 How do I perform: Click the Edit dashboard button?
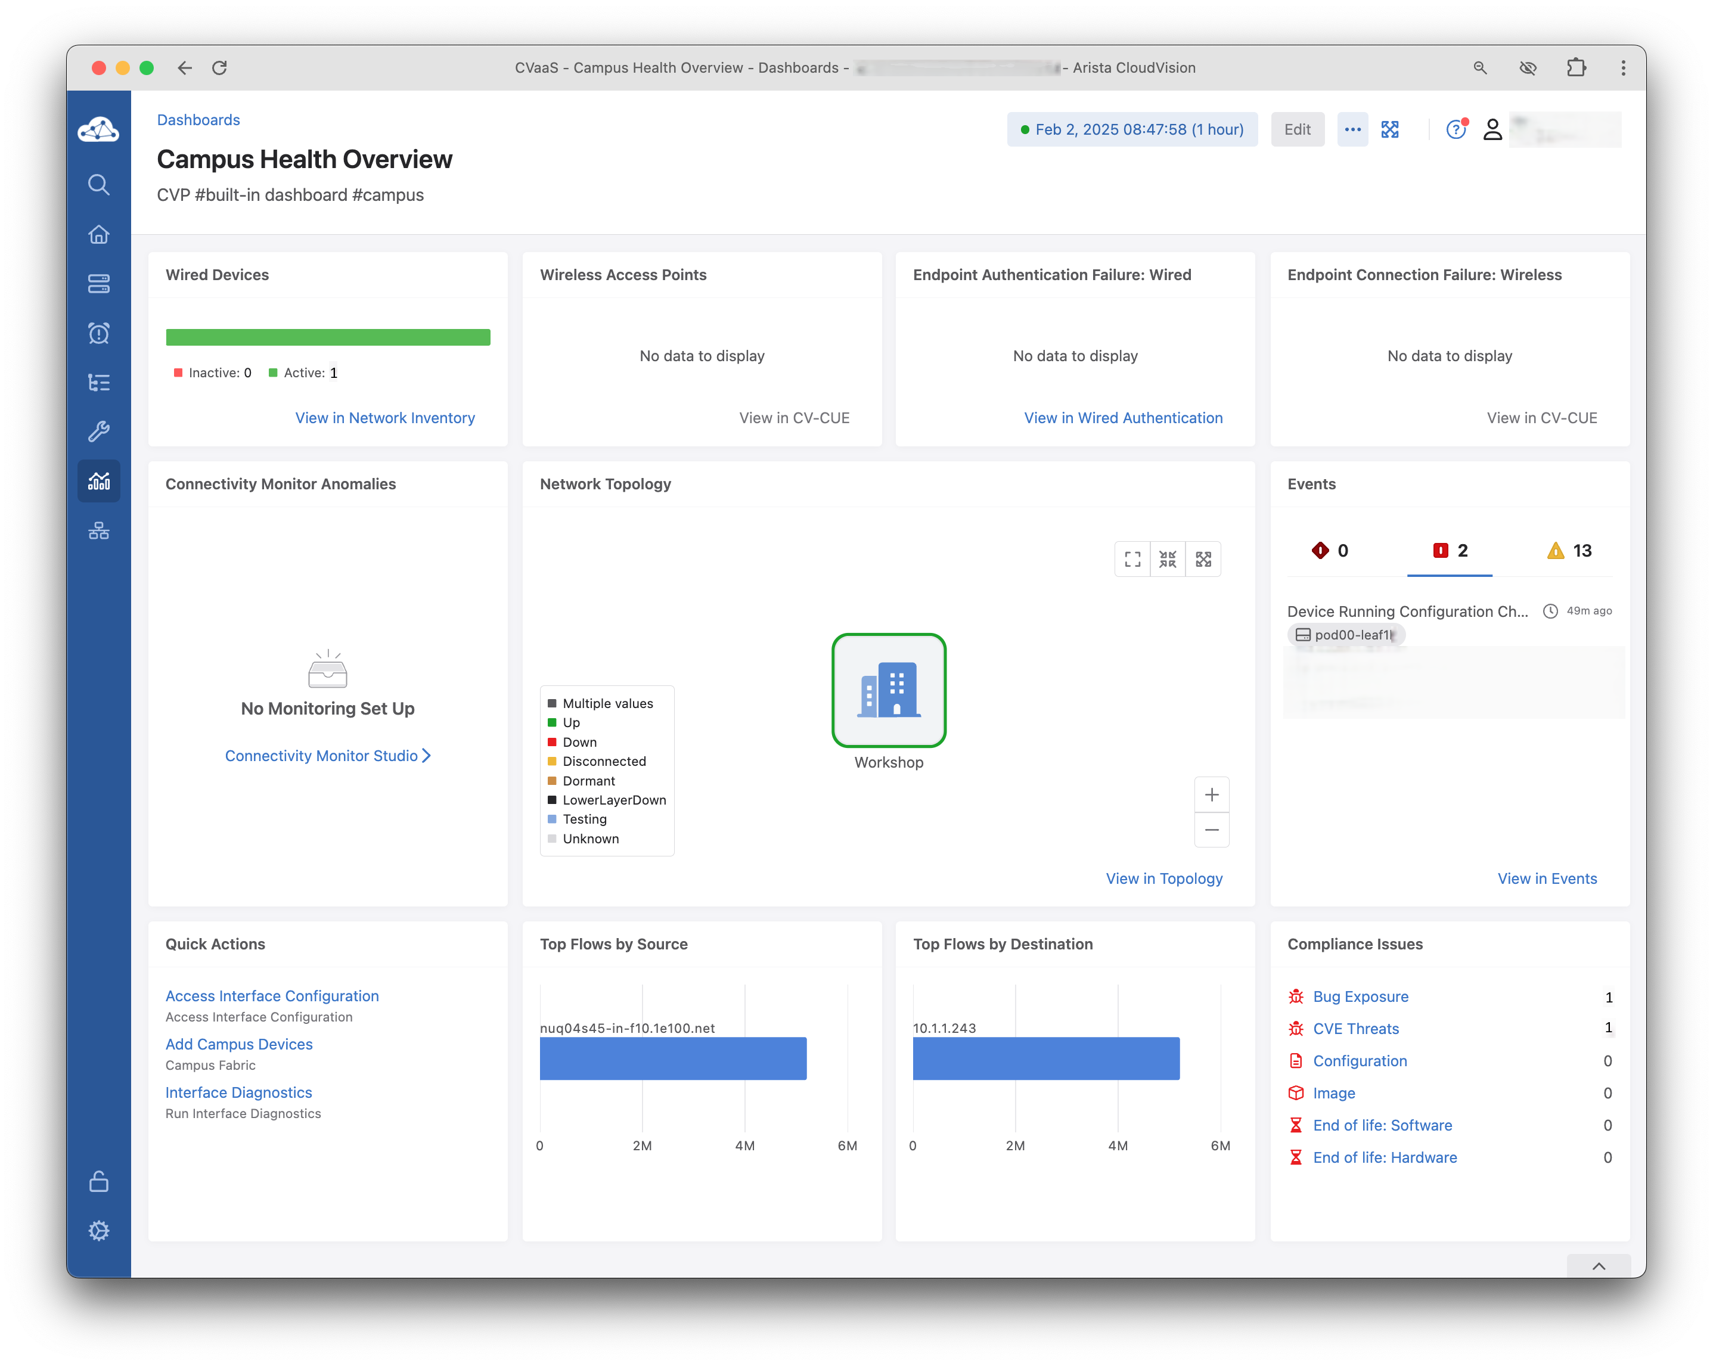[1296, 129]
